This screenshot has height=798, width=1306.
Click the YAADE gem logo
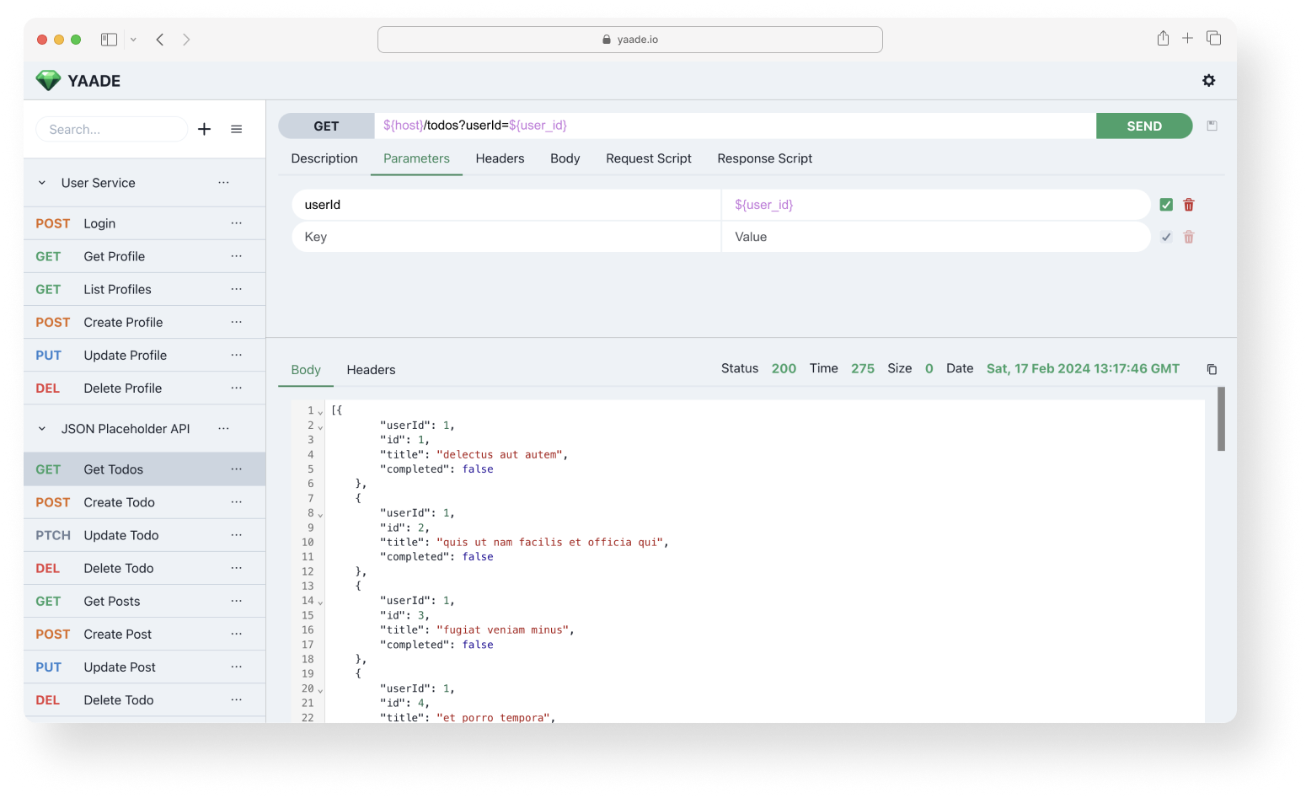coord(48,80)
